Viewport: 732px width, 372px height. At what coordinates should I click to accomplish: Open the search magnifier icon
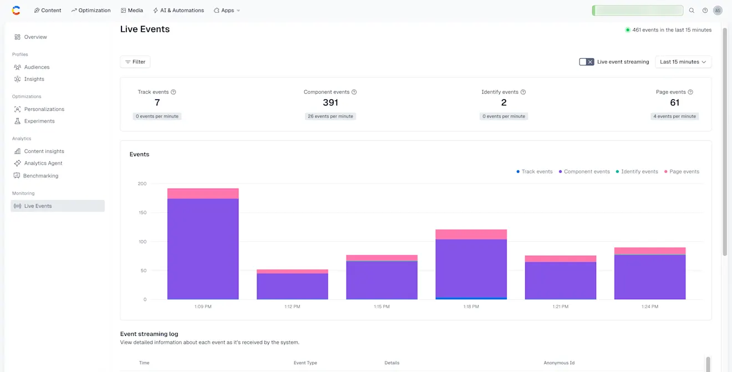click(692, 11)
